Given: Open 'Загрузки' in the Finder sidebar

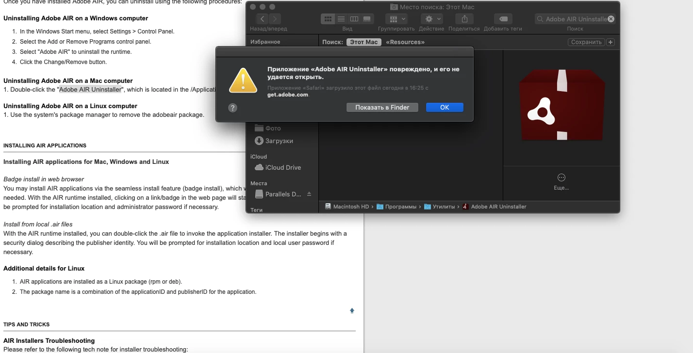Looking at the screenshot, I should pyautogui.click(x=274, y=141).
